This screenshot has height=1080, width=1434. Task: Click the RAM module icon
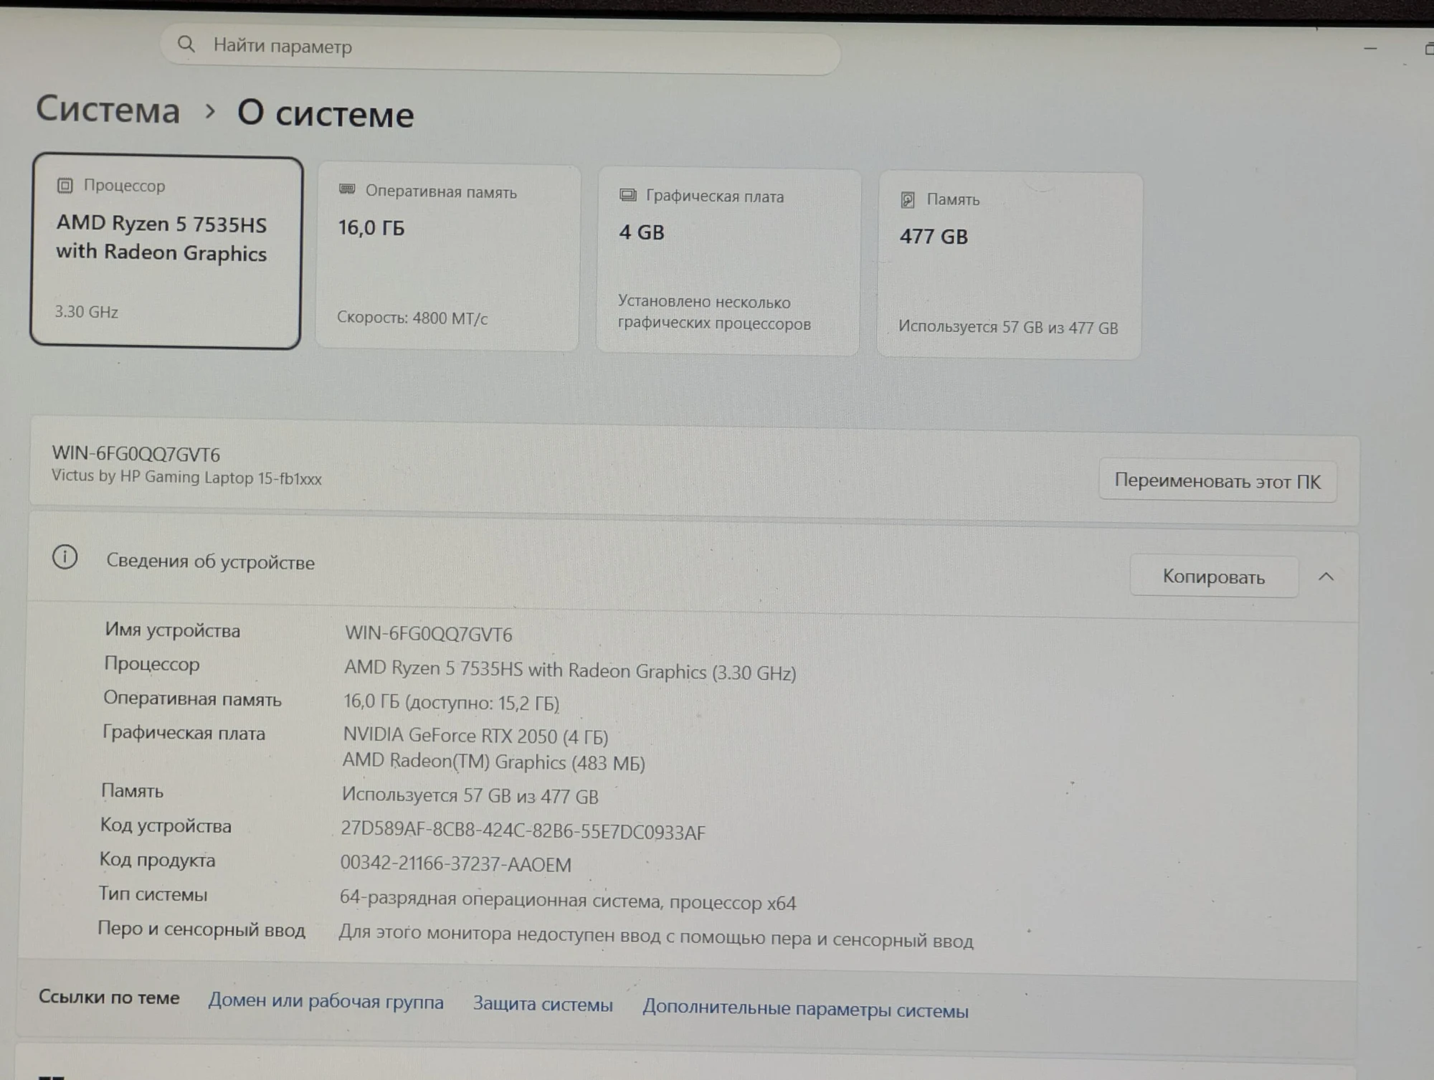tap(347, 189)
